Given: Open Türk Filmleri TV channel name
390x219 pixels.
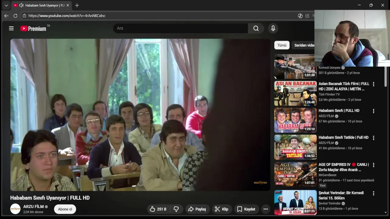Looking at the screenshot, I should pyautogui.click(x=329, y=94).
